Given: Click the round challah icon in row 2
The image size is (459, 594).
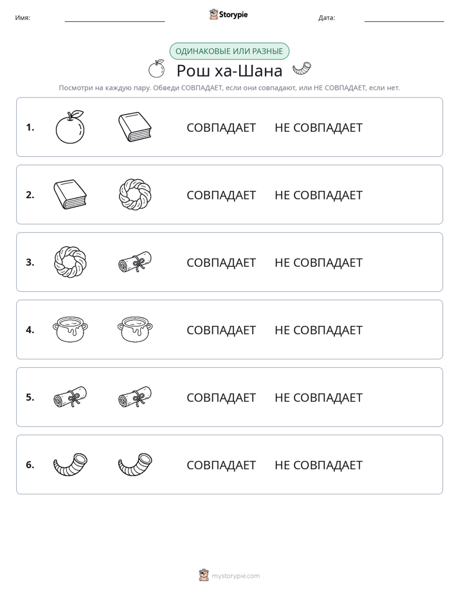Looking at the screenshot, I should [135, 194].
